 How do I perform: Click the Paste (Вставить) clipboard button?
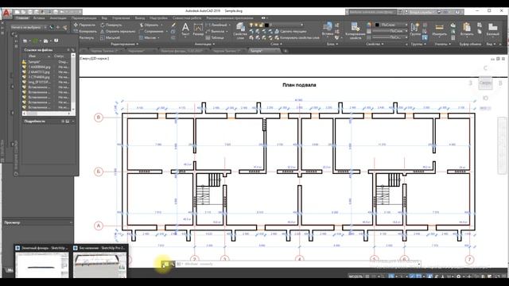[x=467, y=29]
